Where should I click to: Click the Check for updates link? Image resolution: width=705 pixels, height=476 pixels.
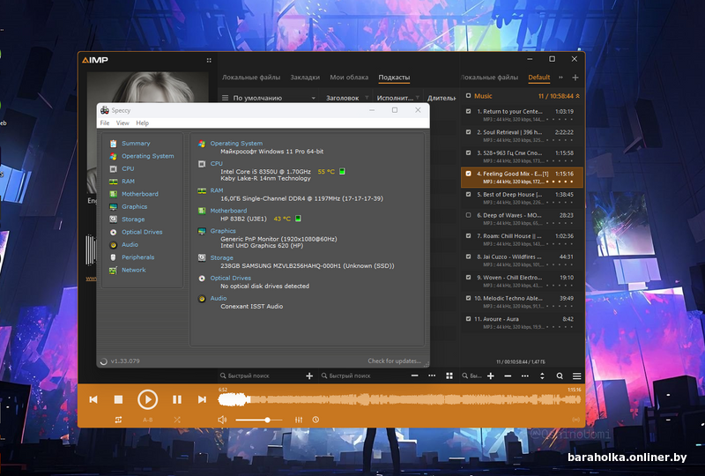pos(394,361)
